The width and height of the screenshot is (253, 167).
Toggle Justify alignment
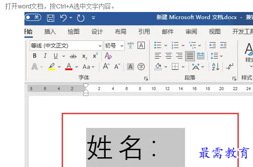coord(190,56)
